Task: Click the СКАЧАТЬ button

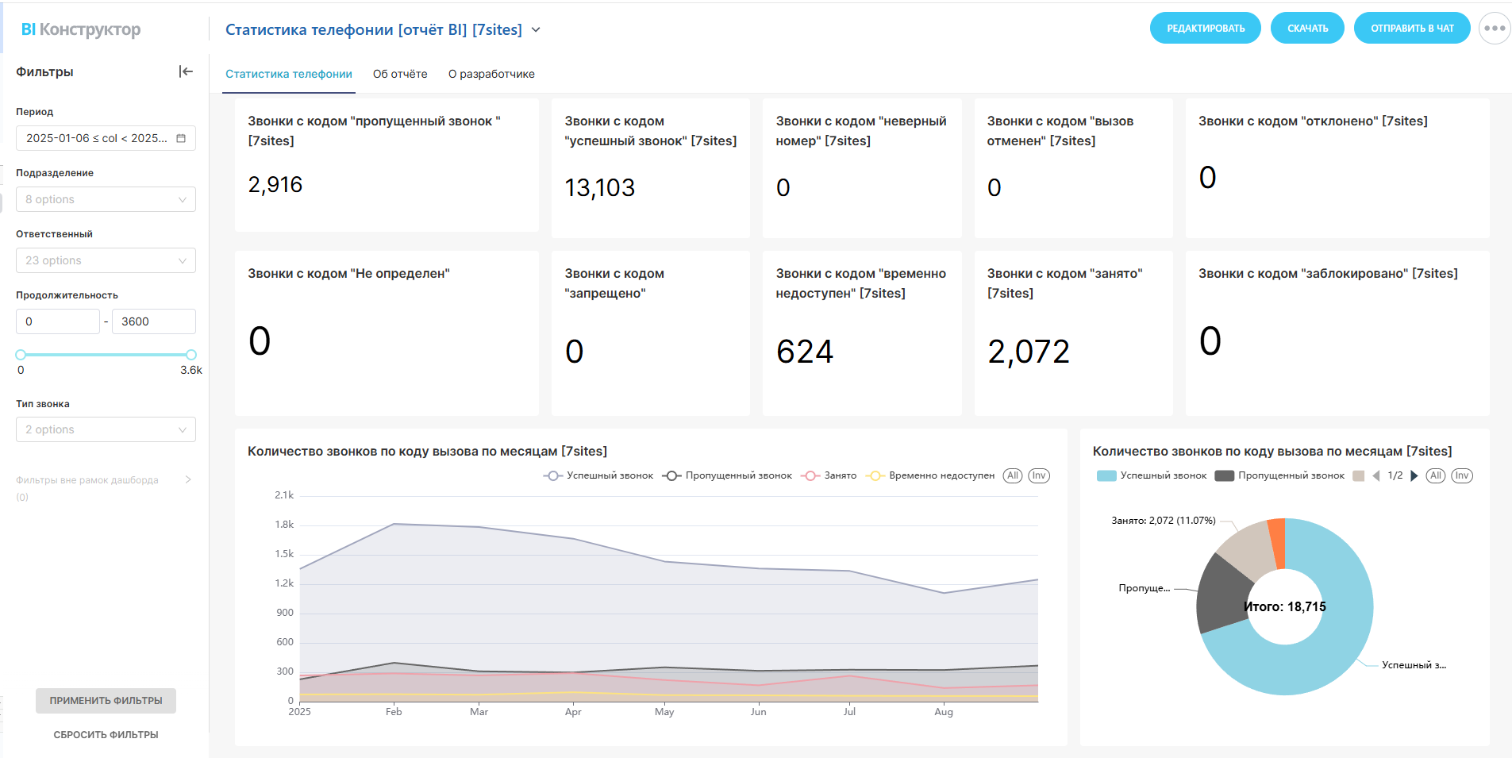Action: tap(1307, 29)
